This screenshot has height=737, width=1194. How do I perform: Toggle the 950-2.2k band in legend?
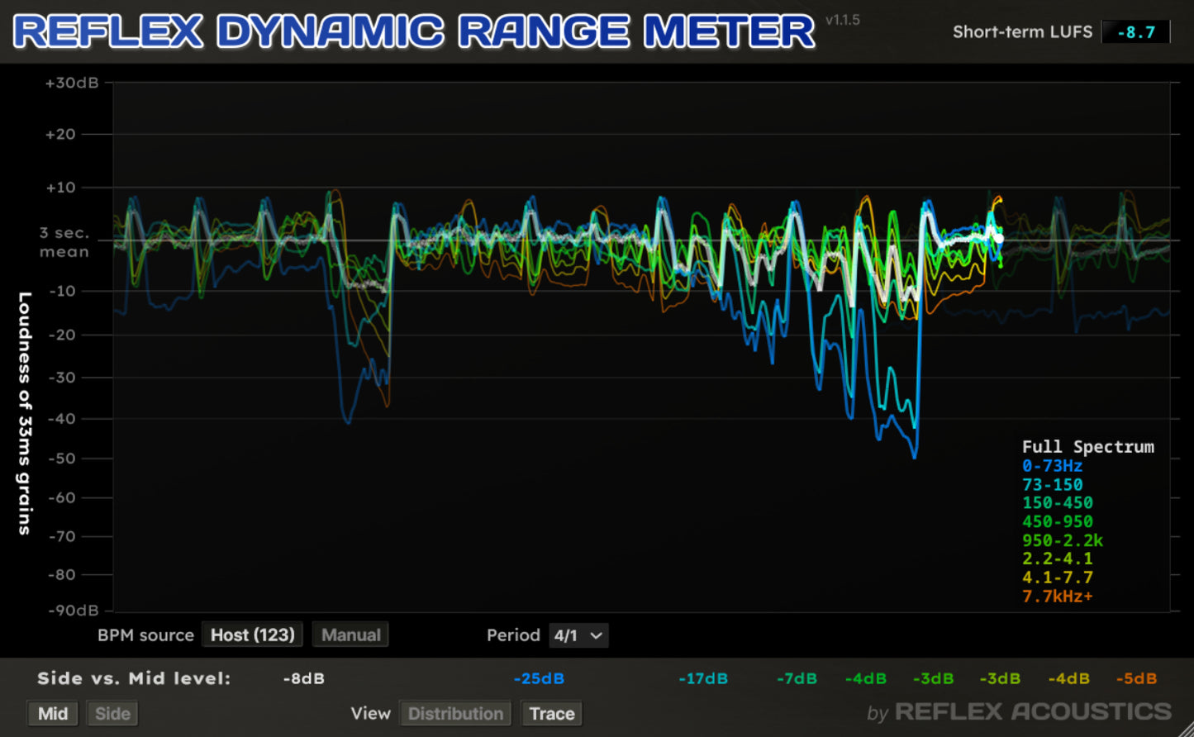tap(1063, 541)
